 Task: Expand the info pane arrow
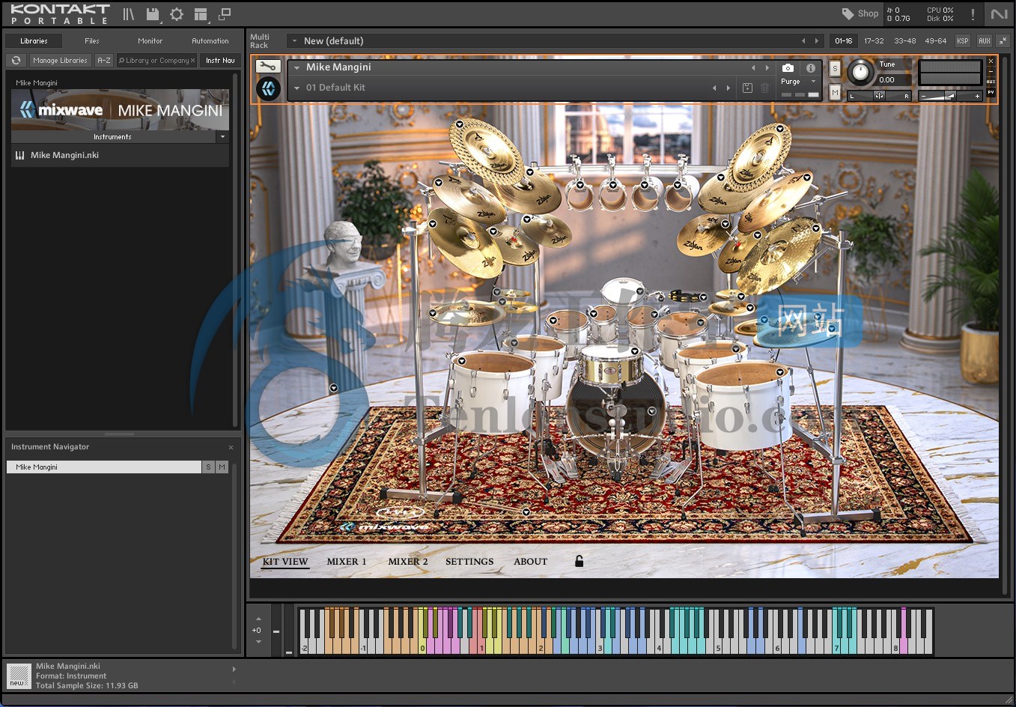pos(234,669)
